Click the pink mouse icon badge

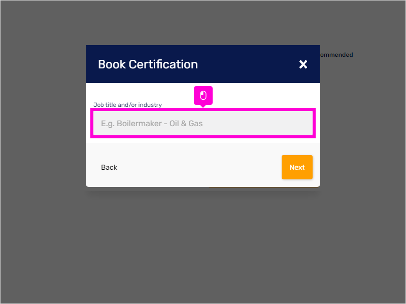pyautogui.click(x=204, y=96)
